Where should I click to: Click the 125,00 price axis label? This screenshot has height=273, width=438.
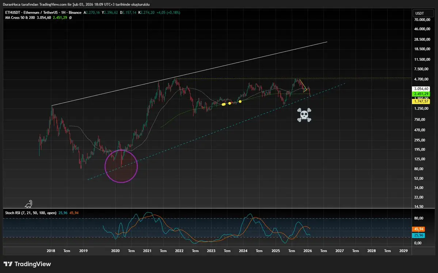click(x=420, y=159)
